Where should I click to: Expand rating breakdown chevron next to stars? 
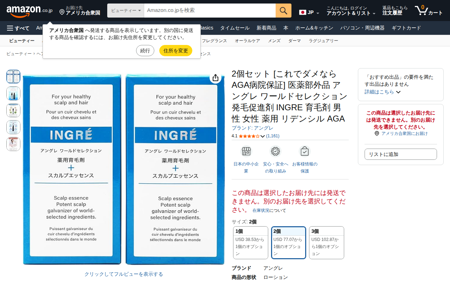click(x=263, y=136)
